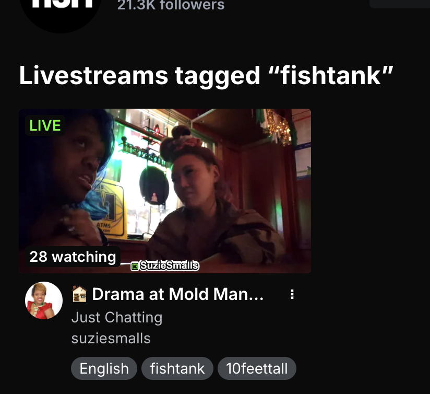The width and height of the screenshot is (430, 394).
Task: Click the green LIVE badge
Action: click(45, 125)
